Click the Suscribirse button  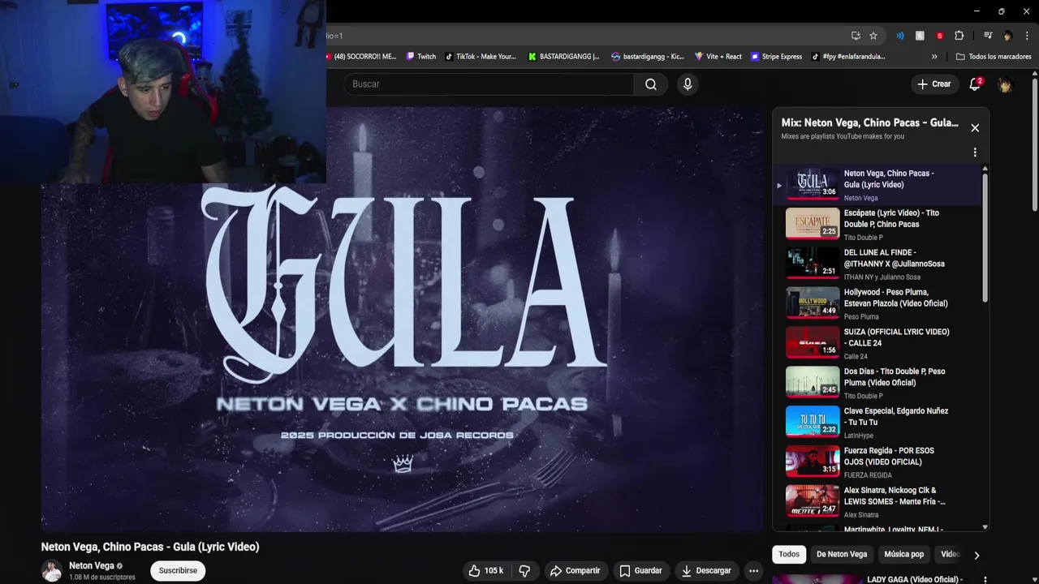(178, 571)
